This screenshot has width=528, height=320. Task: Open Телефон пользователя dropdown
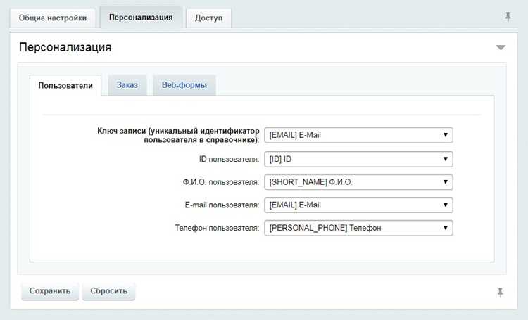(358, 228)
